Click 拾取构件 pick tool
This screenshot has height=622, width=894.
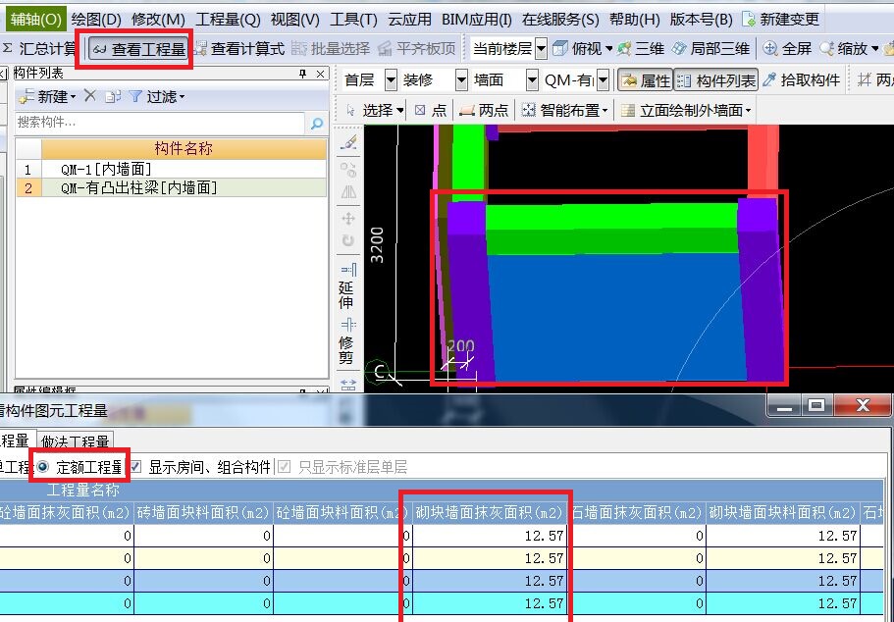click(801, 80)
